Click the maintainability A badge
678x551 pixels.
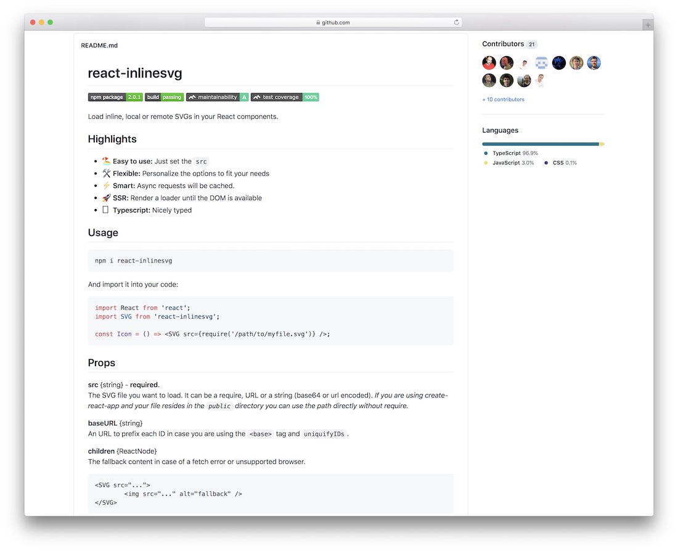pos(217,97)
